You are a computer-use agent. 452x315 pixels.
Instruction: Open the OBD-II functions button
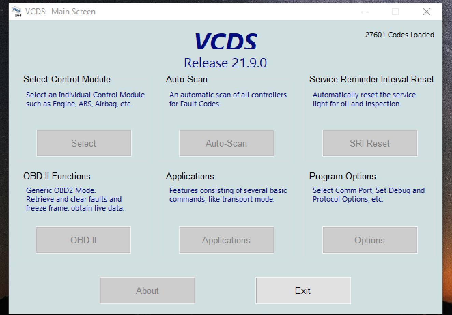coord(83,240)
